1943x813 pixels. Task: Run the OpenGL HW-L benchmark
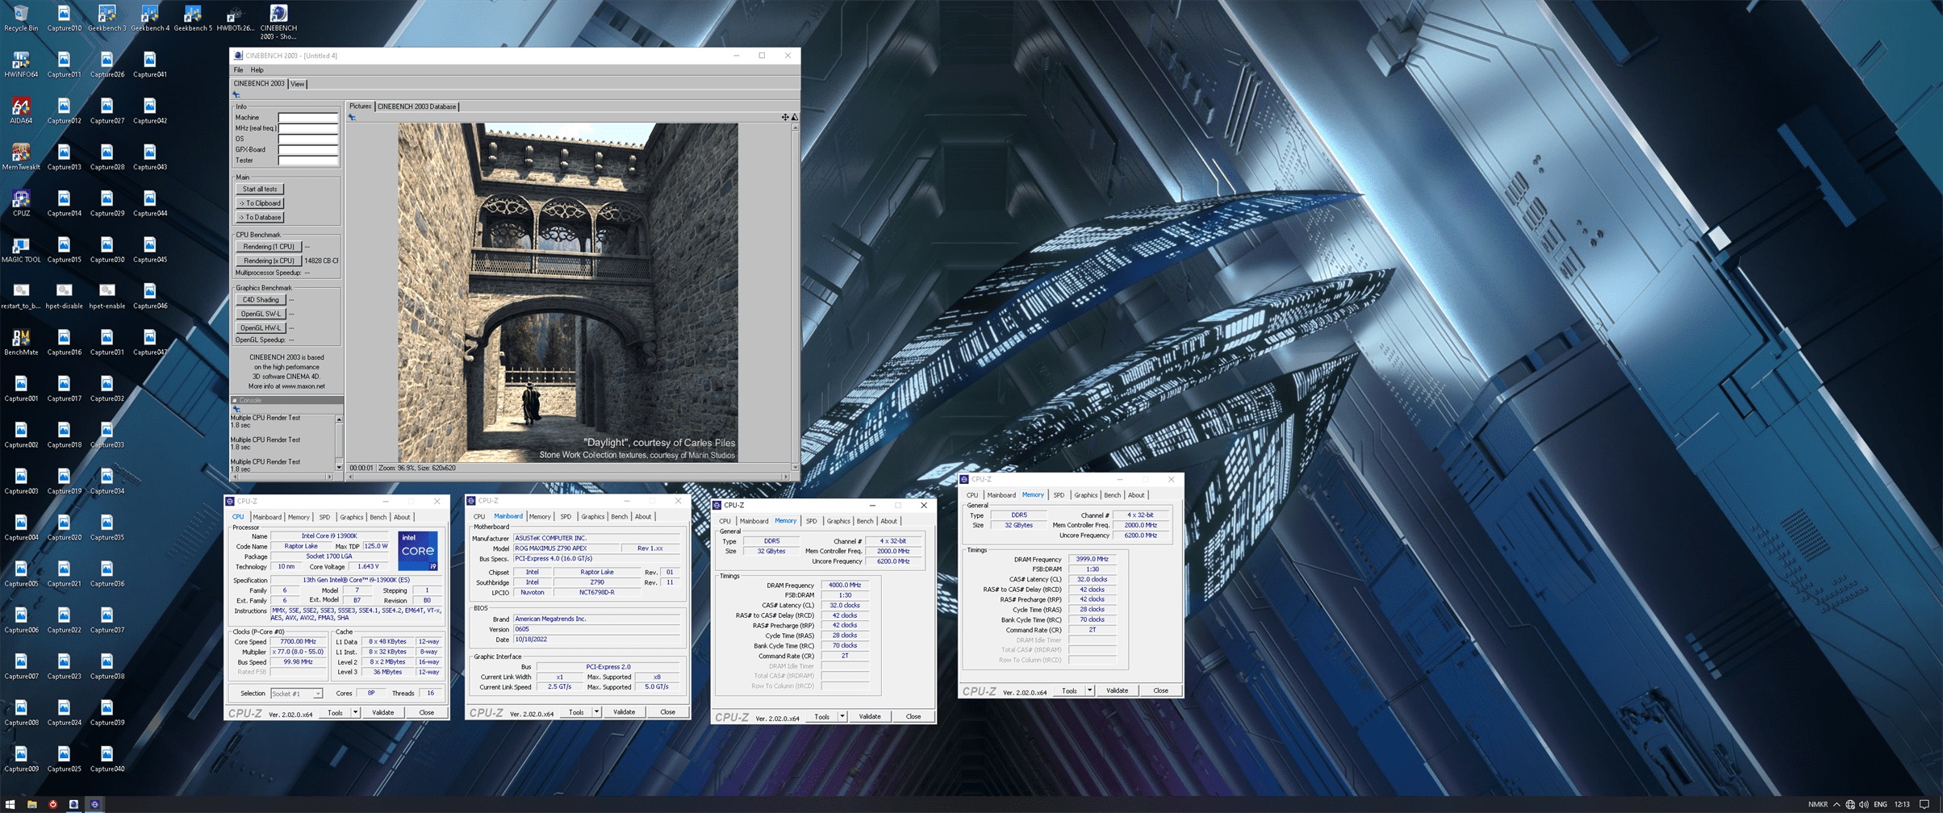coord(261,328)
